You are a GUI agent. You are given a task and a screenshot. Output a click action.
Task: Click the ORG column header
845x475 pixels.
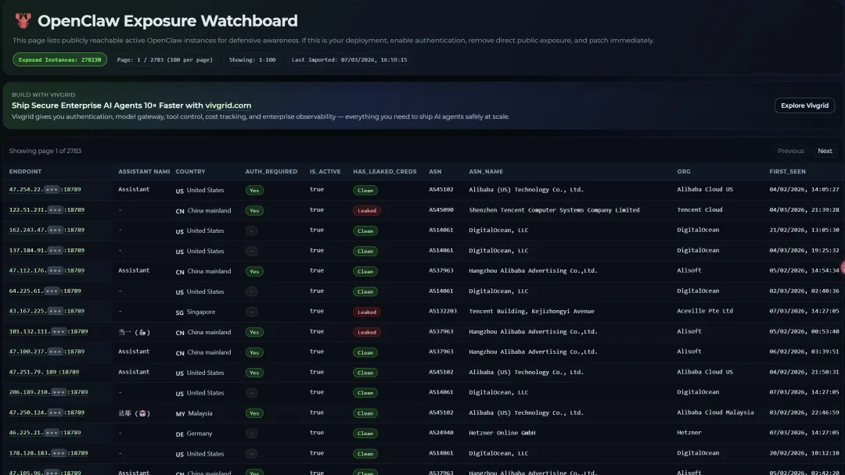click(683, 172)
